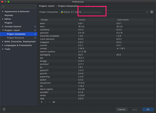Viewport: 156px width, 113px height.
Task: Select the attrs package row
Action: [x=97, y=27]
